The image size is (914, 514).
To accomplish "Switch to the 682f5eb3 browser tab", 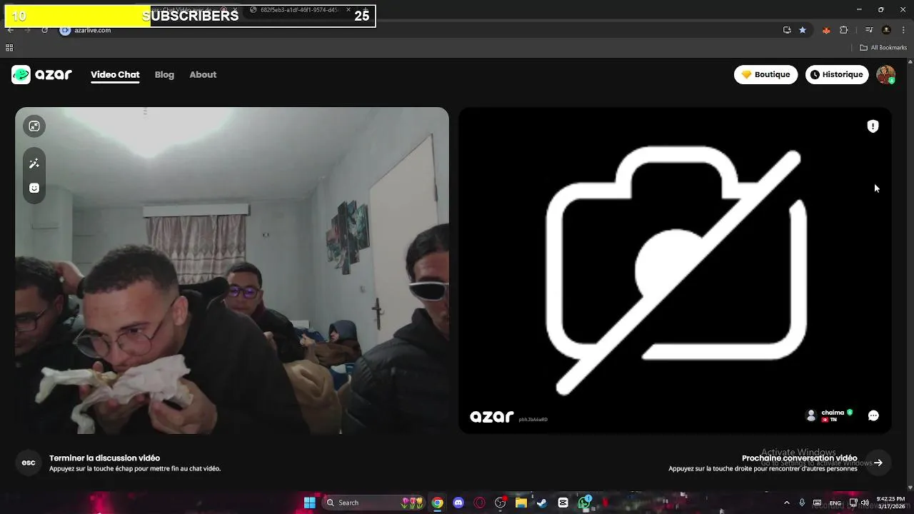I will [300, 10].
